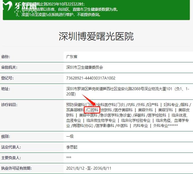Click the 医疗美容科 department entry

(x=124, y=110)
